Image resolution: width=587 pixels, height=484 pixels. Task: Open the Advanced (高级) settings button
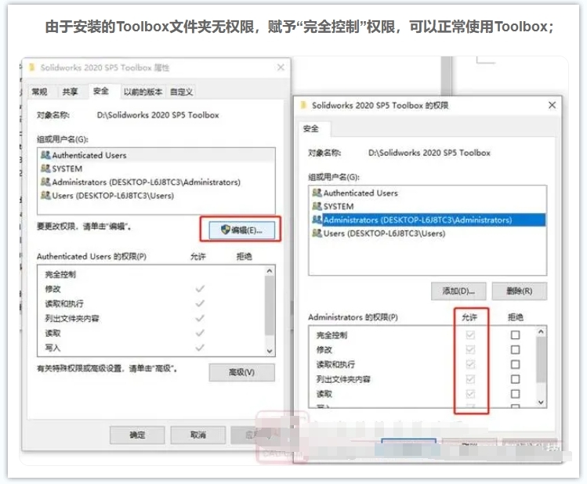click(x=241, y=372)
